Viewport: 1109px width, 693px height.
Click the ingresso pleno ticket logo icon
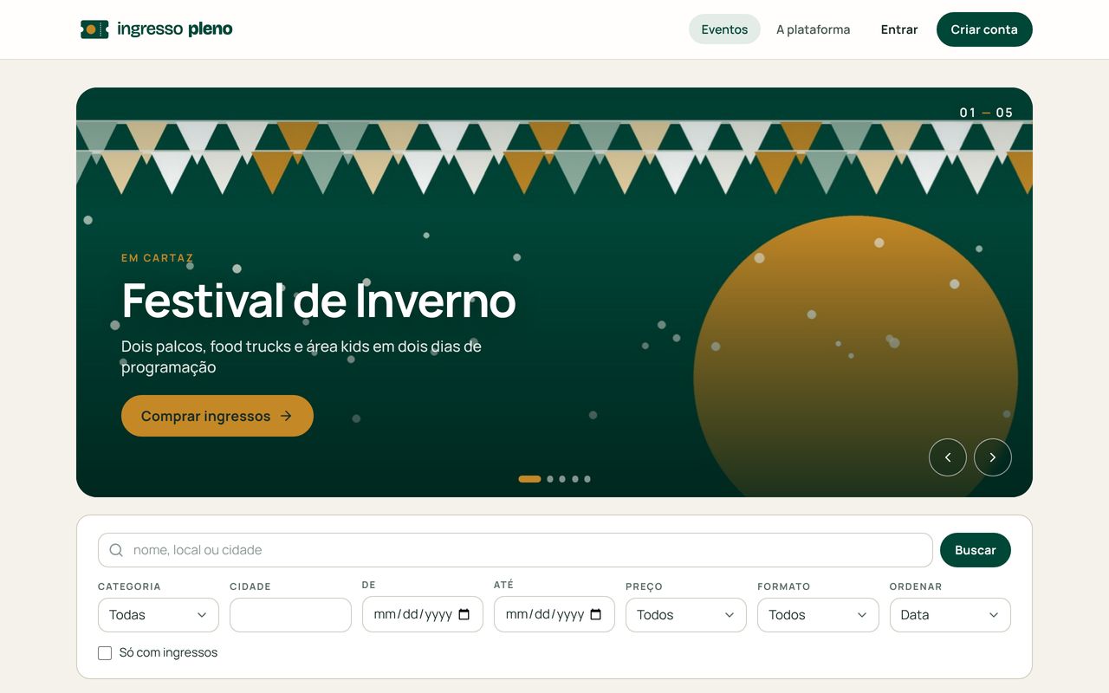pyautogui.click(x=94, y=29)
